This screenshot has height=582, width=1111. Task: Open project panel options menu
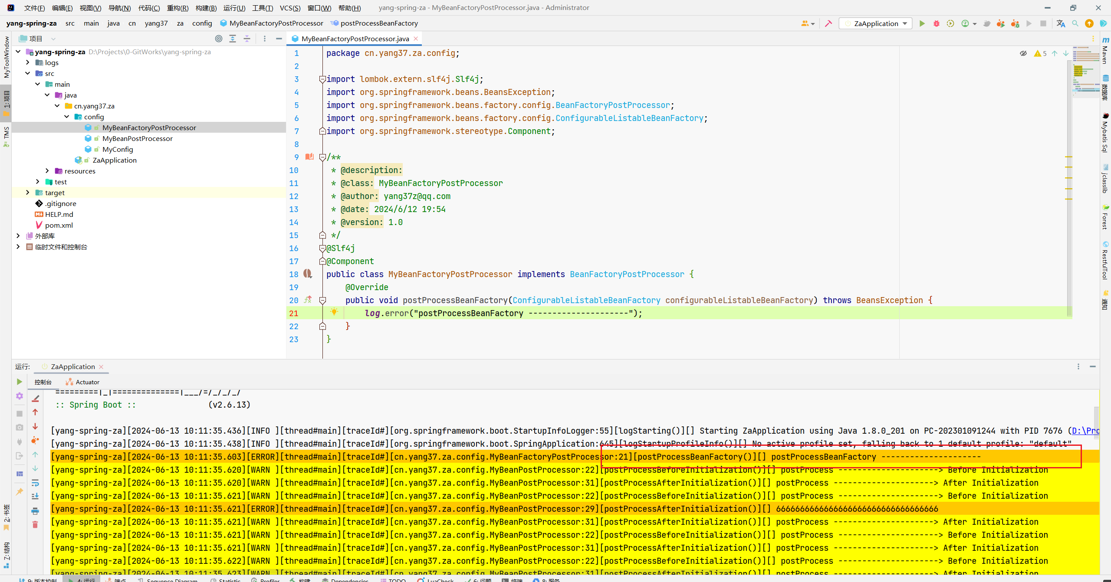coord(265,39)
